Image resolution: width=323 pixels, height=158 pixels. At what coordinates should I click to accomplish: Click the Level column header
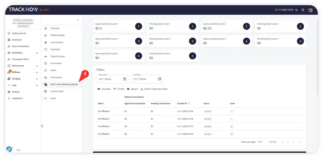[x=232, y=103]
